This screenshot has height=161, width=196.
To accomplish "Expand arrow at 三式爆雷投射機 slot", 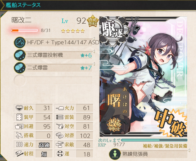I will pos(94,51).
